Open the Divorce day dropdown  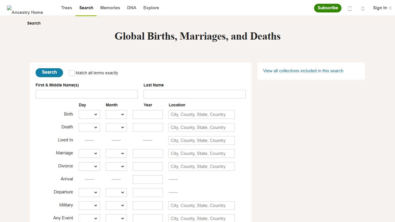(x=89, y=166)
